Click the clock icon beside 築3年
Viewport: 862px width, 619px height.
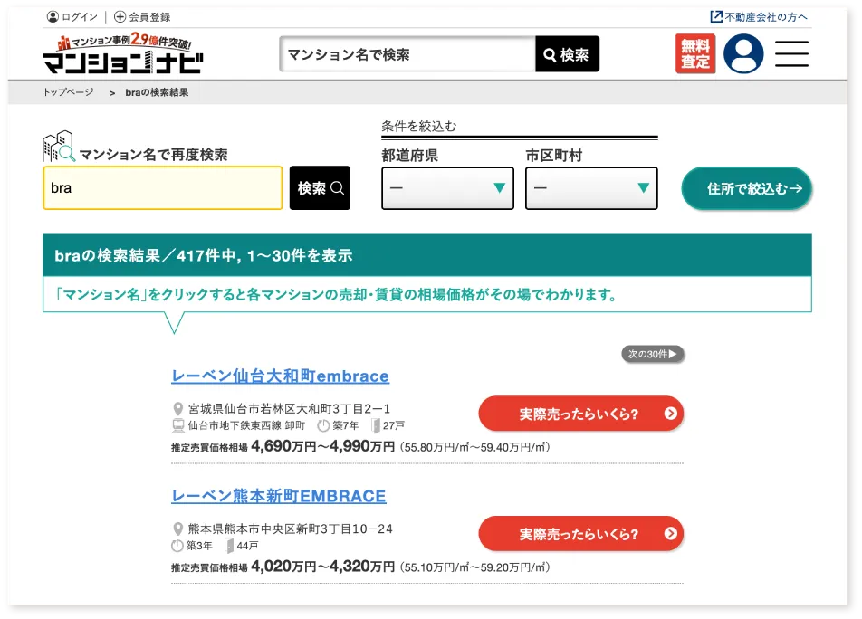177,546
